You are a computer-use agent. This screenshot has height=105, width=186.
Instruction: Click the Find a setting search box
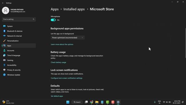click(x=19, y=19)
